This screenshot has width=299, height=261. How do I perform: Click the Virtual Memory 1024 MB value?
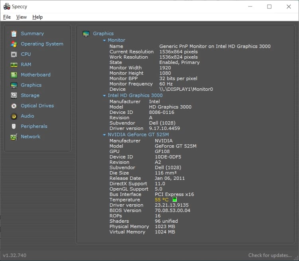(x=165, y=232)
